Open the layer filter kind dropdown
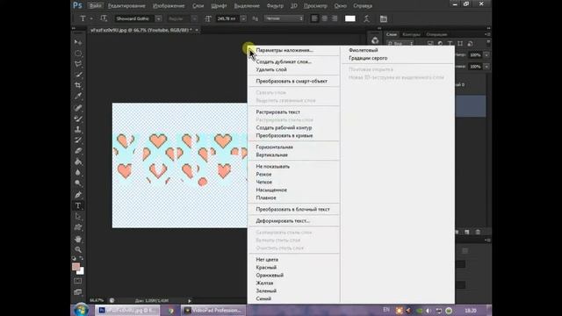Image resolution: width=562 pixels, height=316 pixels. 400,44
